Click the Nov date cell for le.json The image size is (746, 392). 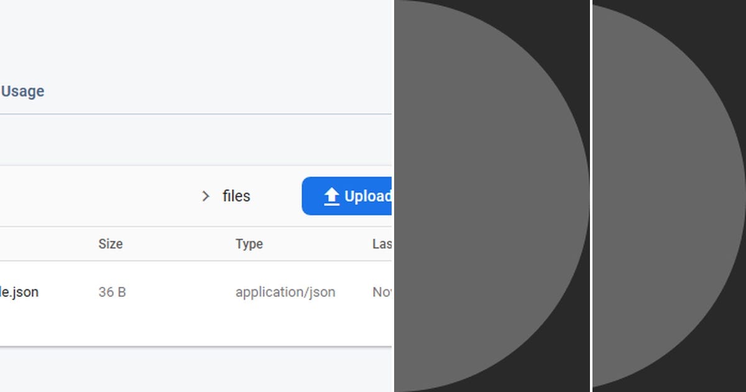[381, 292]
